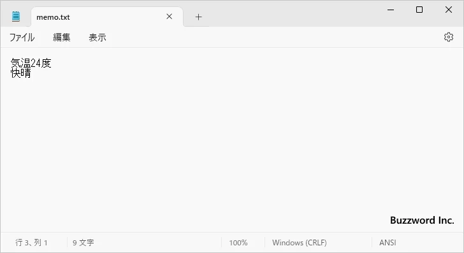Screen dimensions: 464x253
Task: Open the settings gear icon
Action: click(449, 37)
